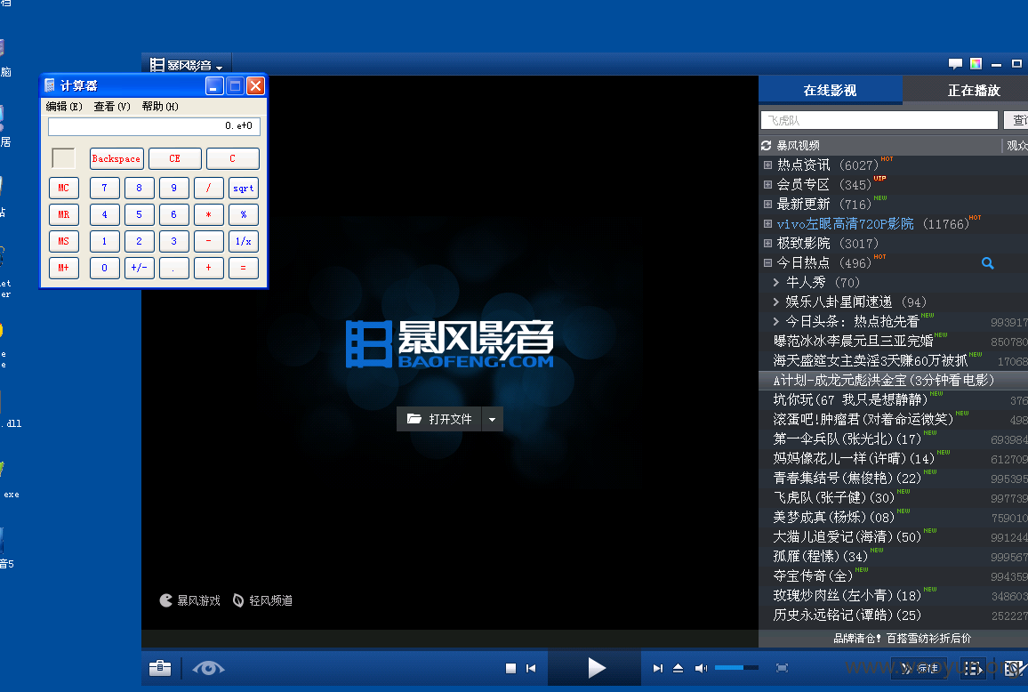
Task: Expand vivo左眼高清720P影院 category
Action: [x=767, y=223]
